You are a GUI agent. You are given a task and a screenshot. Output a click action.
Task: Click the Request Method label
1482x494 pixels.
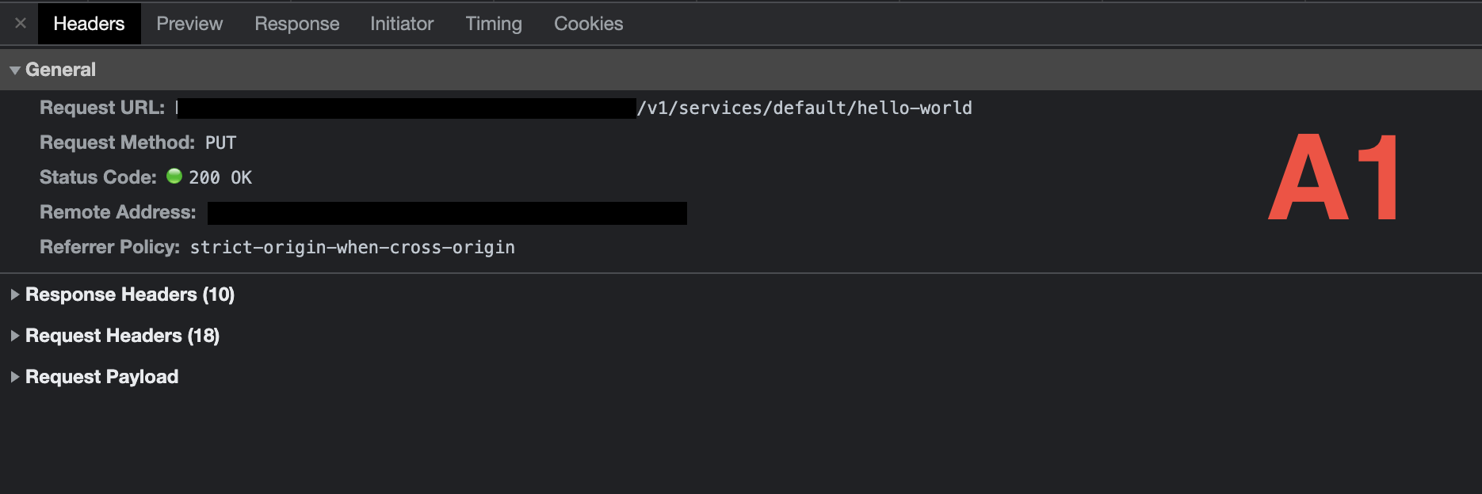(x=116, y=142)
